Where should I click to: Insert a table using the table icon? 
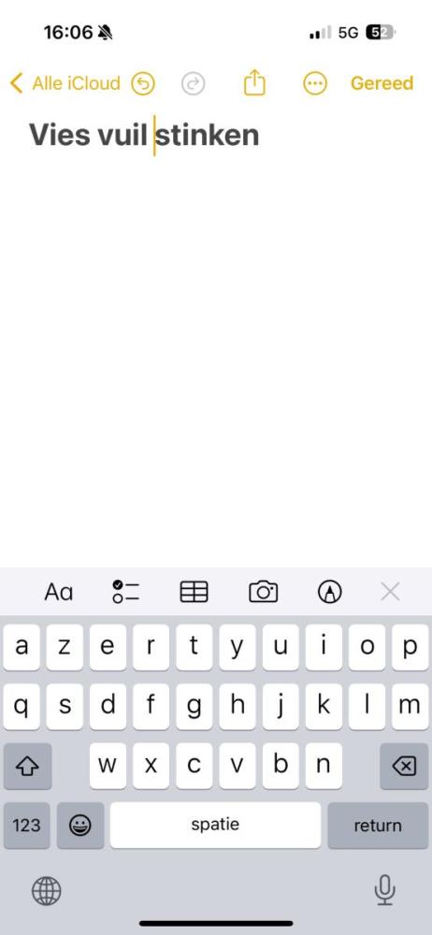(194, 592)
